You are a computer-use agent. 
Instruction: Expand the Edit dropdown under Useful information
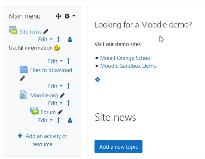point(55,61)
